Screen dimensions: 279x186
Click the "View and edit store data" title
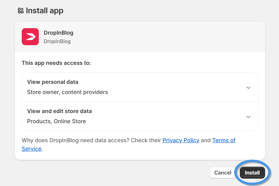[x=60, y=111]
